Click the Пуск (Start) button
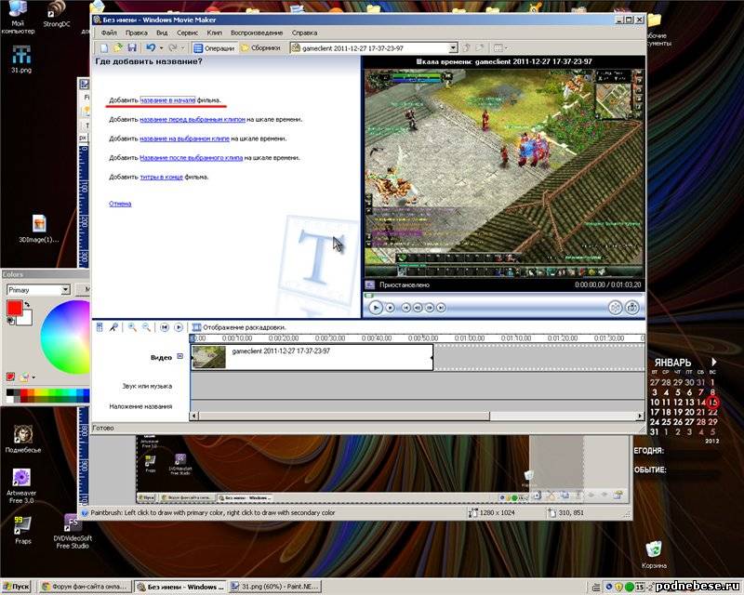Viewport: 744px width, 595px height. [x=16, y=587]
